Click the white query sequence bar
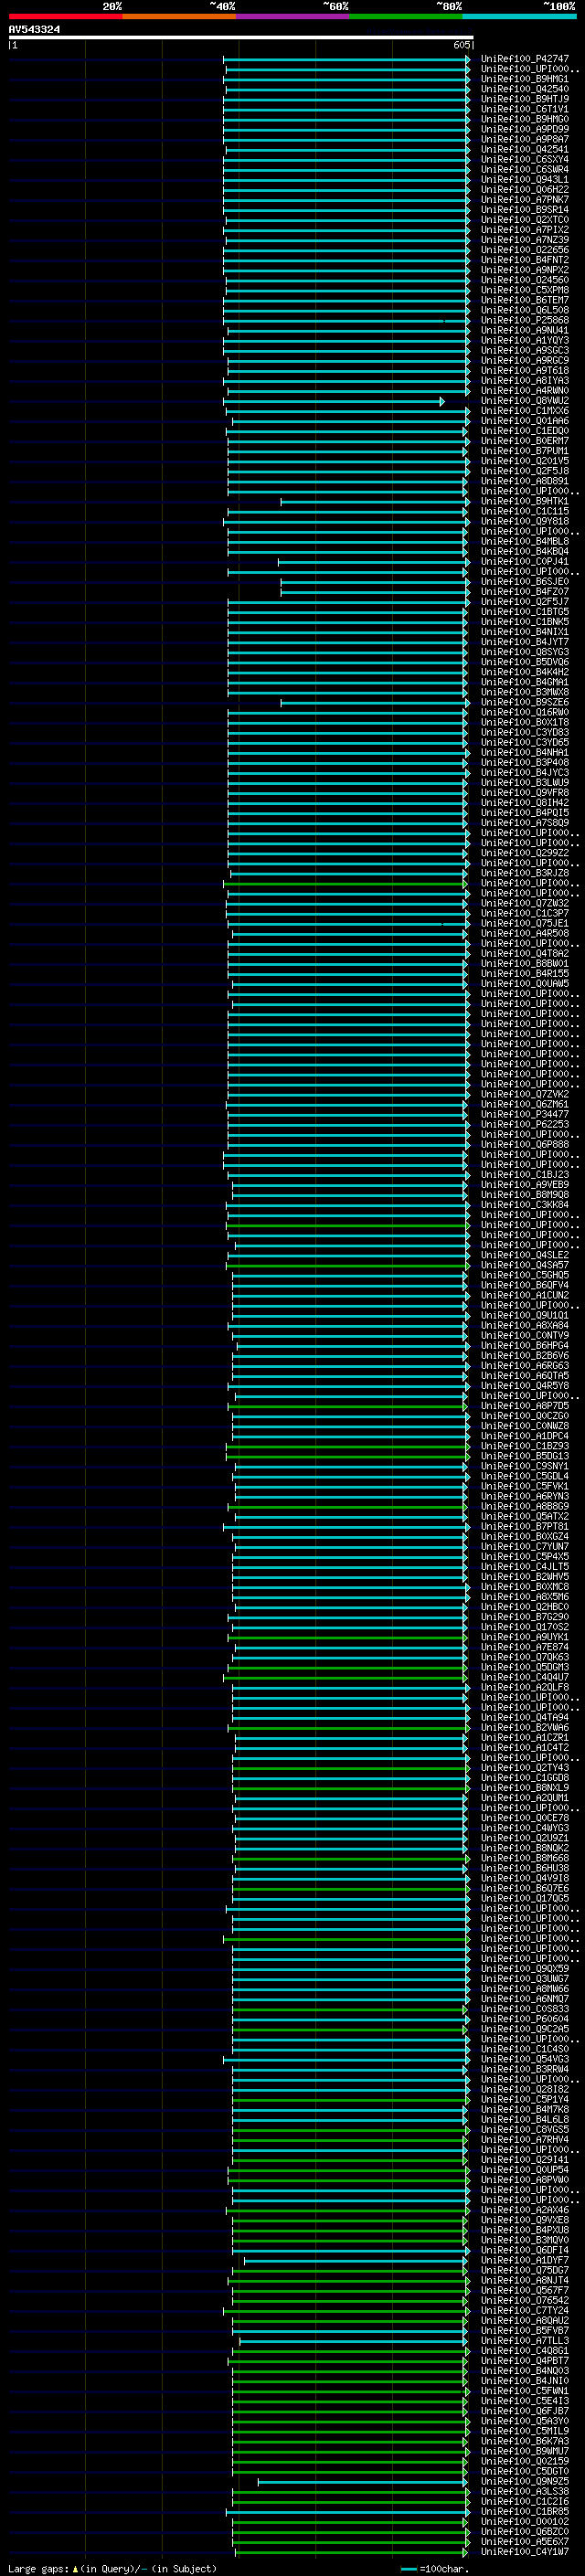The height and width of the screenshot is (2576, 585). click(x=241, y=37)
